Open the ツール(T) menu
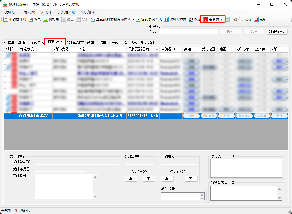Screen dimensions: 292x214 (46, 12)
